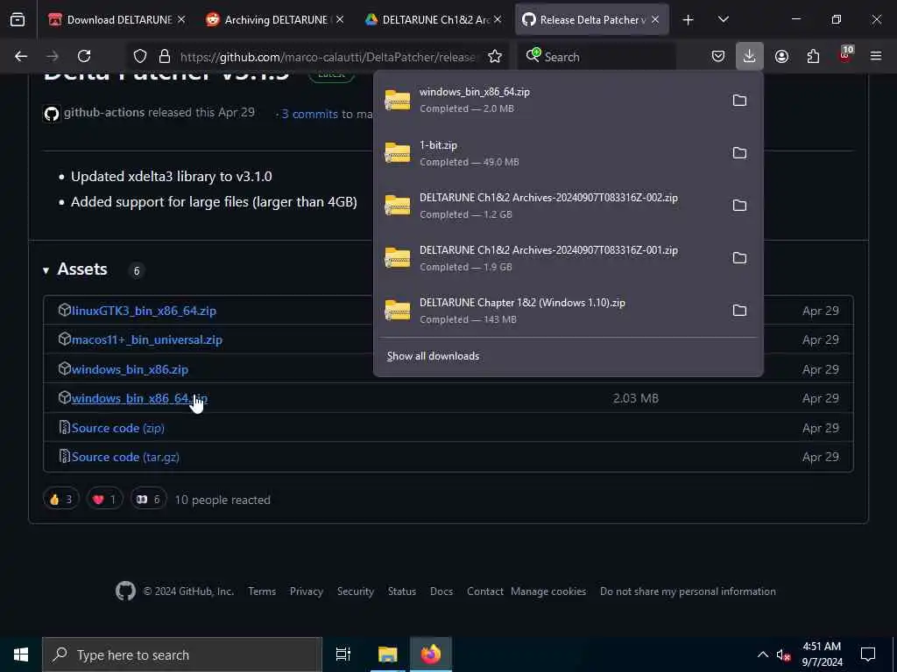Open the Firefox account icon
The height and width of the screenshot is (672, 897).
pyautogui.click(x=781, y=57)
